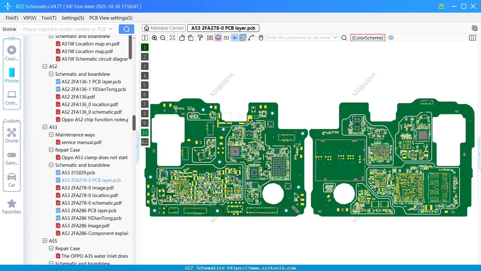This screenshot has height=271, width=481.
Task: Collapse the A52 Schematic and boardview node
Action: coord(51,74)
